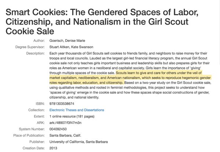Click the Publisher field label
Screen dimensions: 220x152
point(37,142)
